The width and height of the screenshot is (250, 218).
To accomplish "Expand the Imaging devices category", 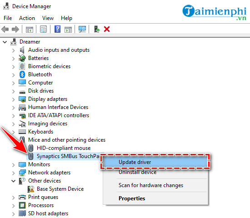I will point(13,124).
